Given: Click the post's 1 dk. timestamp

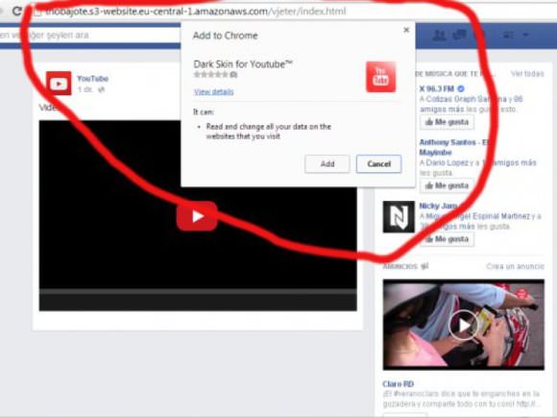Looking at the screenshot, I should [x=85, y=89].
